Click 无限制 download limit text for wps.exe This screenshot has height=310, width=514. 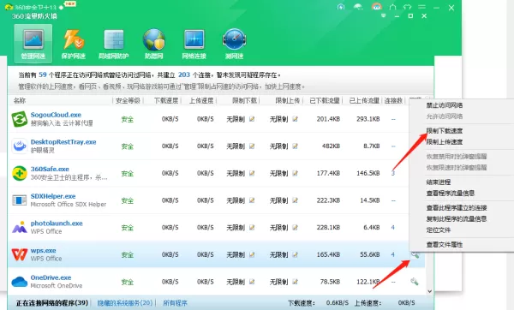click(x=236, y=254)
